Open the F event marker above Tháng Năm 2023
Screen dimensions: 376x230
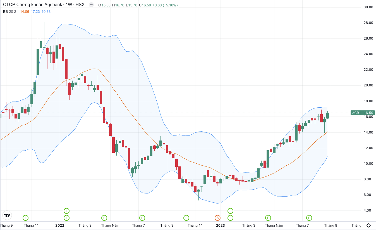coord(268,217)
